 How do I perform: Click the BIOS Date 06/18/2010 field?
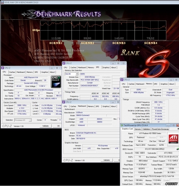(x=98, y=138)
